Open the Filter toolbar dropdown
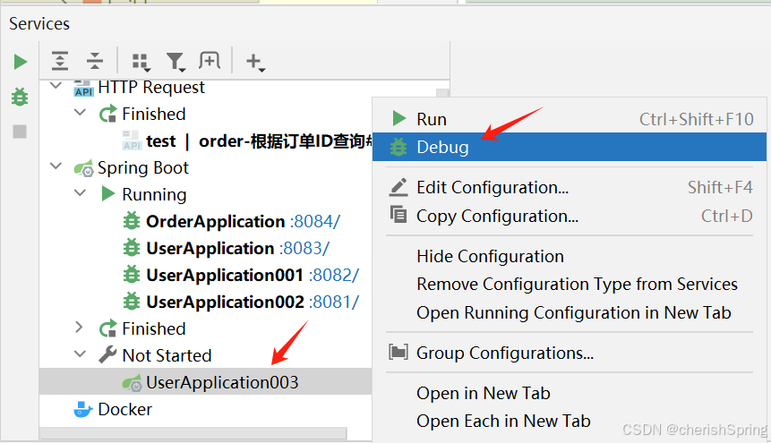 click(175, 62)
